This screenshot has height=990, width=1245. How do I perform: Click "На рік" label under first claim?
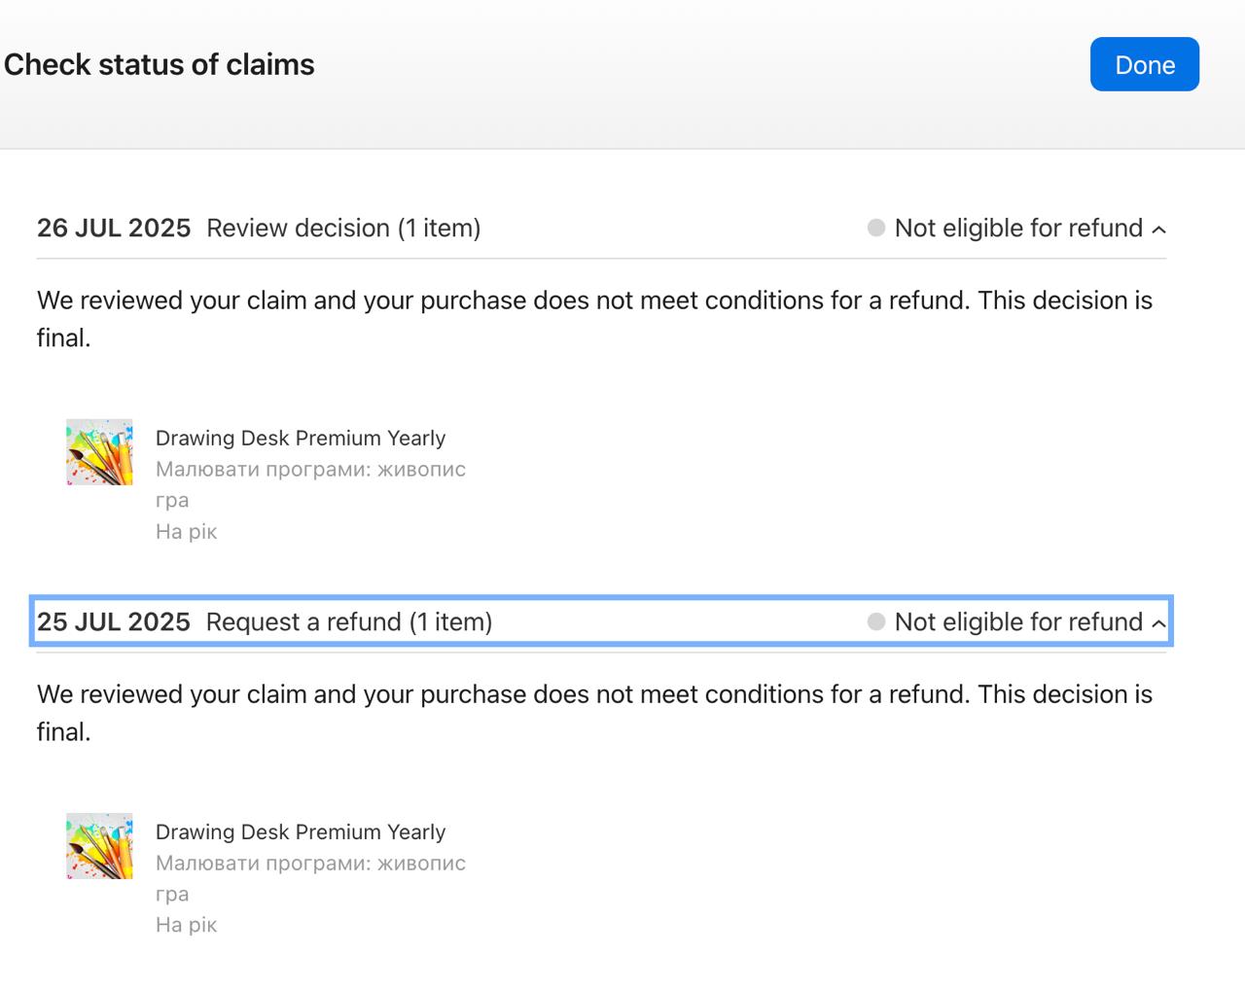(x=186, y=531)
